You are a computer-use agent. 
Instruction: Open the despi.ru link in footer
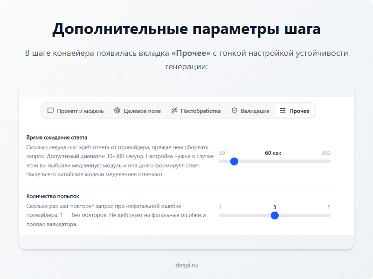coord(186,265)
